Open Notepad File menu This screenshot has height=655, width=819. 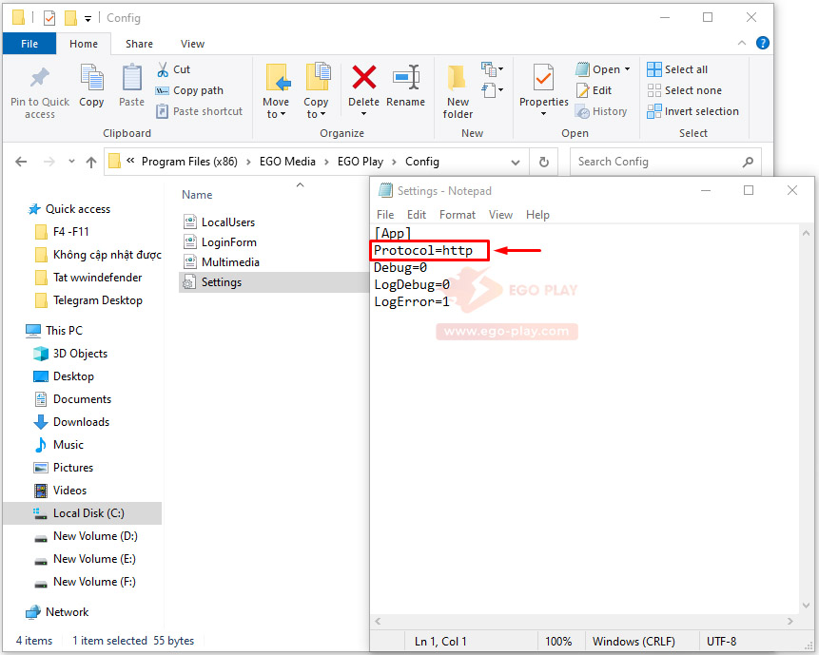[x=385, y=215]
